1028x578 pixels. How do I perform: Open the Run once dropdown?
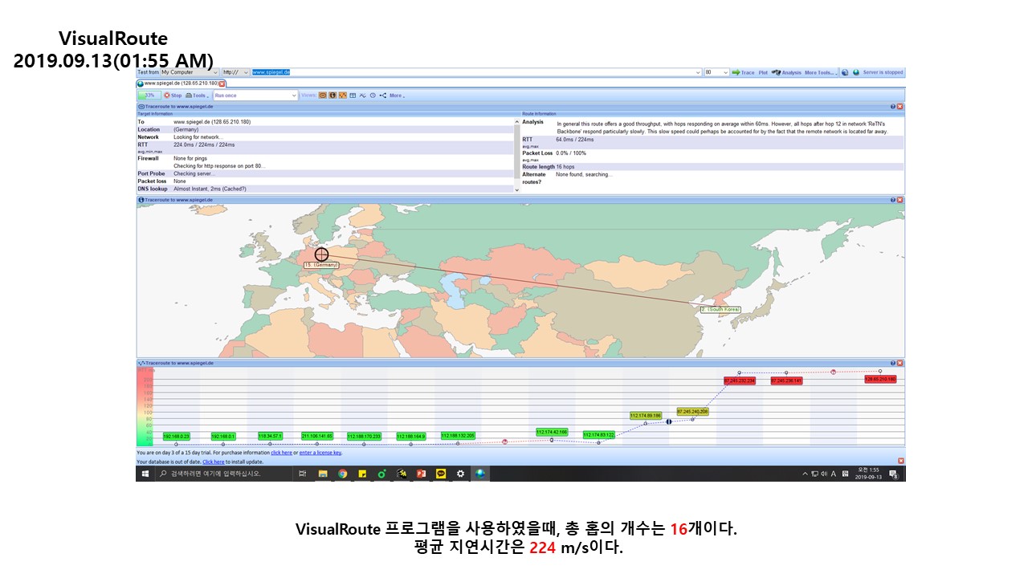pos(255,96)
